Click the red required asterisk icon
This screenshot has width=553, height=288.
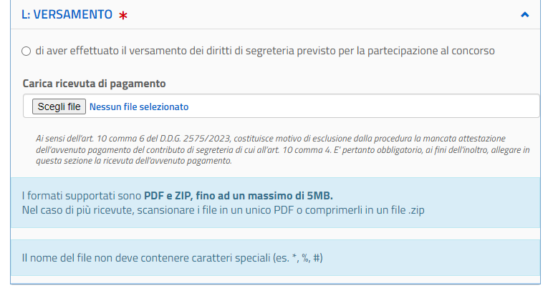point(123,15)
